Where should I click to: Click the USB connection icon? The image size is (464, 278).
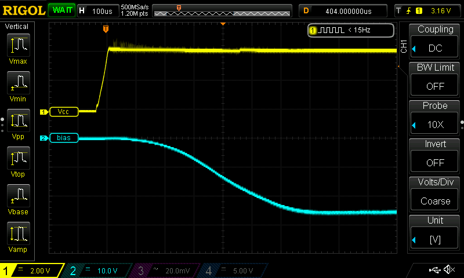pos(434,270)
